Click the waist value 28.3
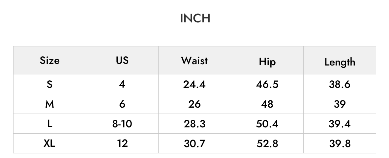The width and height of the screenshot is (389, 158). click(x=194, y=124)
